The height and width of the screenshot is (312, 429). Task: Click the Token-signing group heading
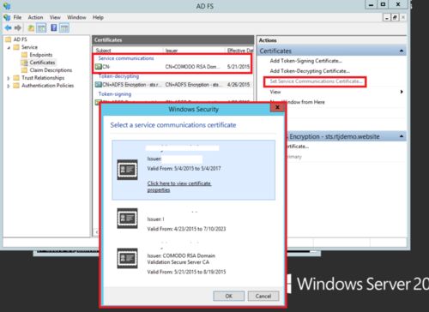coord(115,94)
